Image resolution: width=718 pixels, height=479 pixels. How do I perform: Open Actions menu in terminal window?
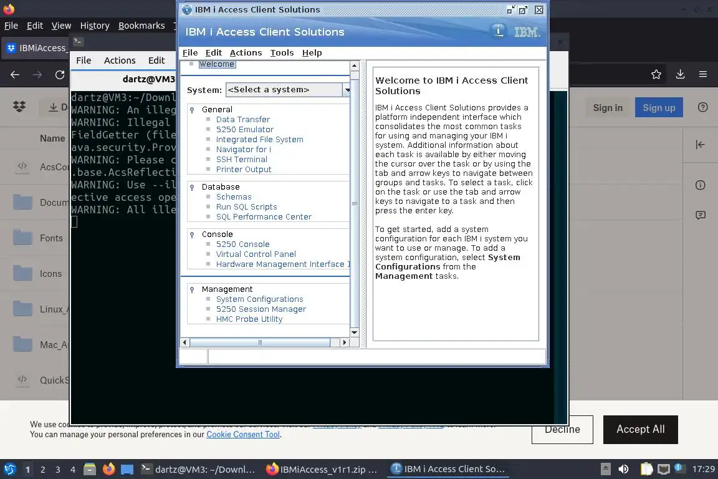point(120,60)
